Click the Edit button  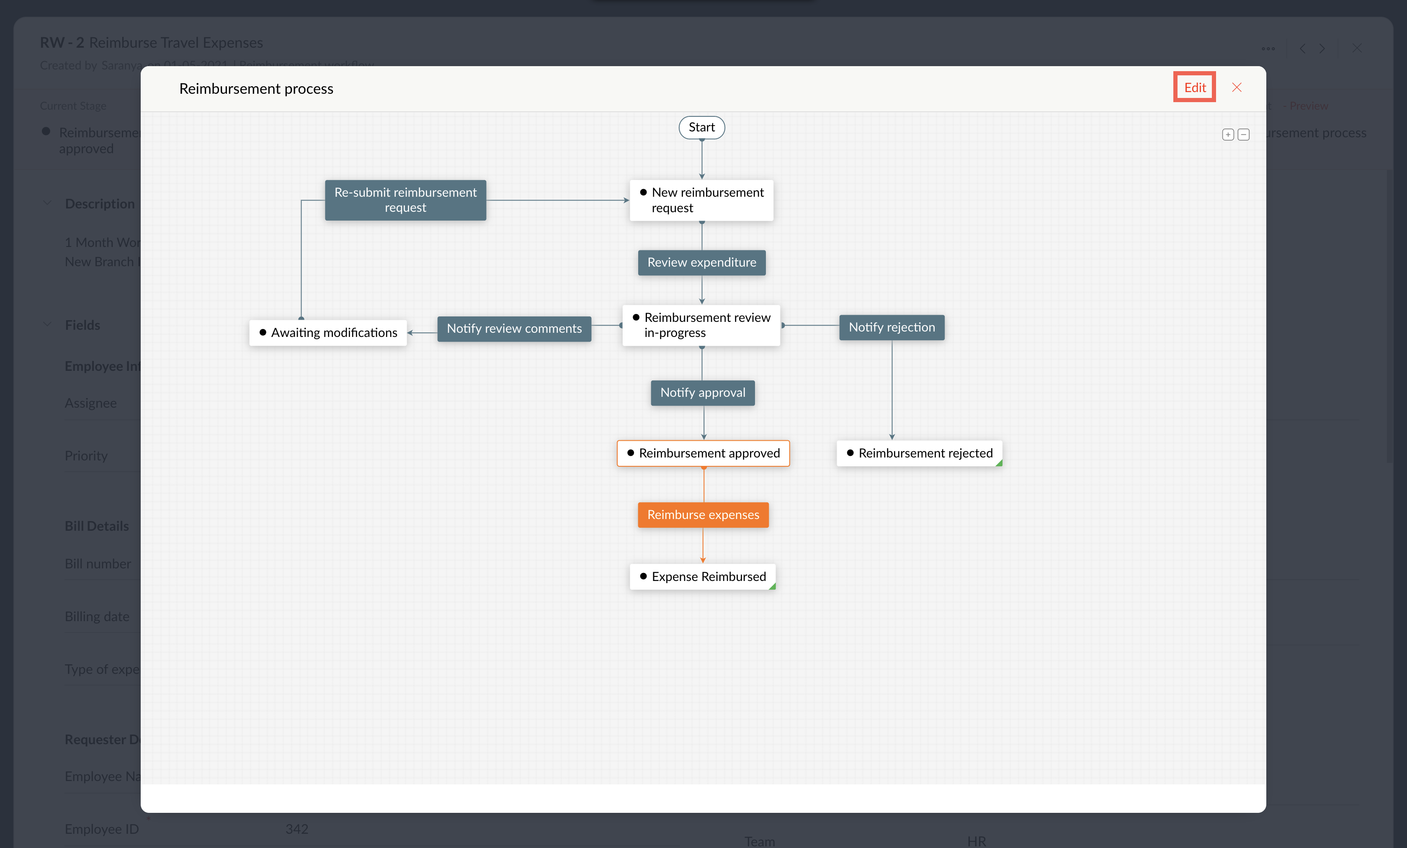point(1195,87)
